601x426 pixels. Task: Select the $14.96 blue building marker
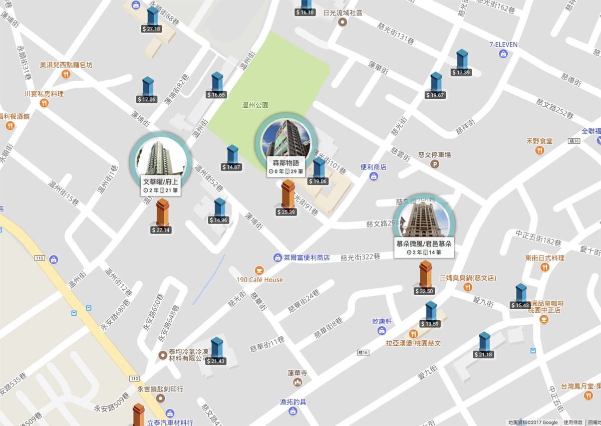point(219,210)
